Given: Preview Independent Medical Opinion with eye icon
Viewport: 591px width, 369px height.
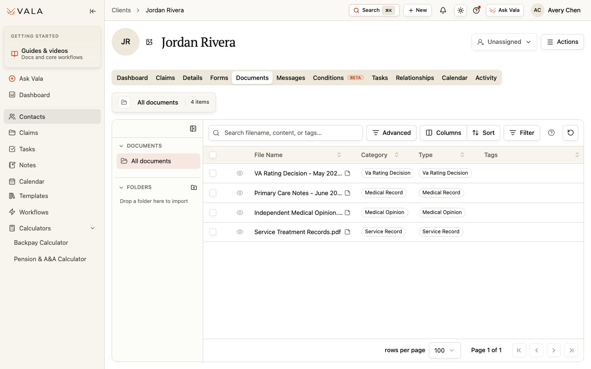Looking at the screenshot, I should (x=240, y=212).
